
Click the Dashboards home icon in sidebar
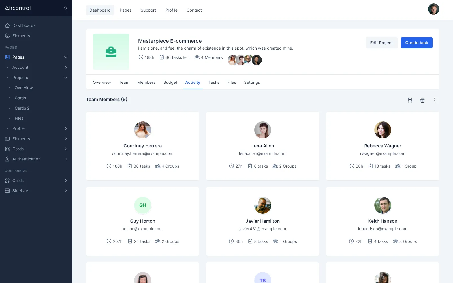click(7, 25)
